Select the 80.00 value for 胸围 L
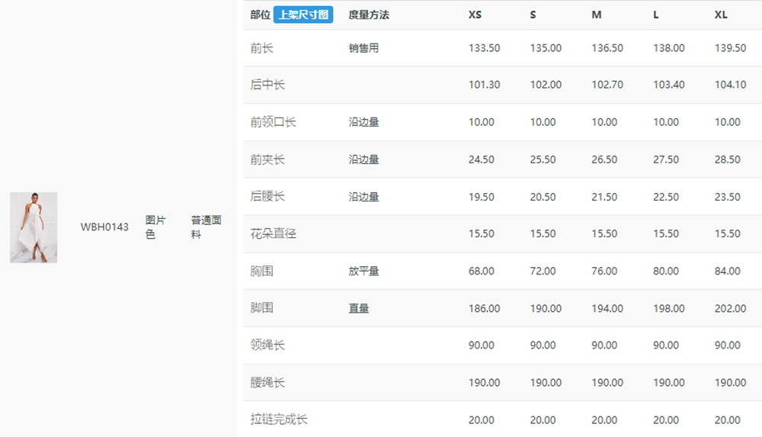762x437 pixels. click(666, 271)
